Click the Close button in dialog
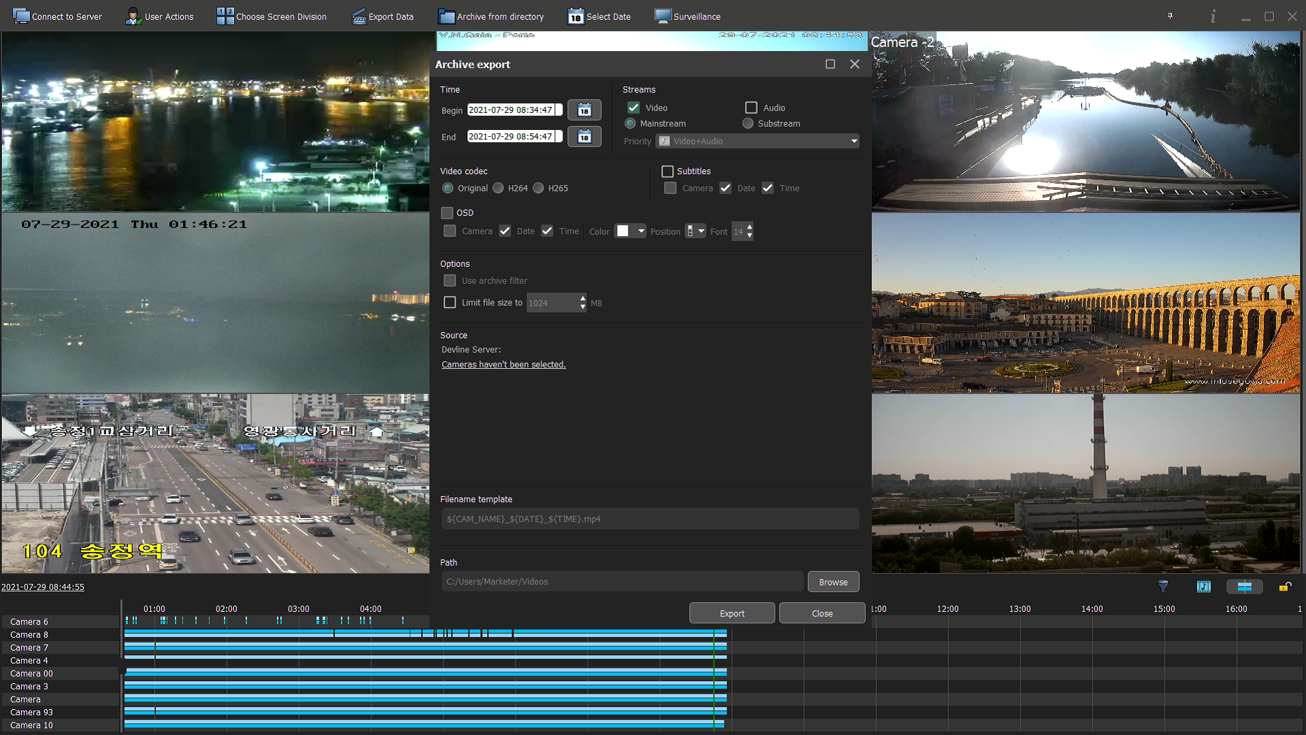Image resolution: width=1306 pixels, height=735 pixels. coord(822,613)
